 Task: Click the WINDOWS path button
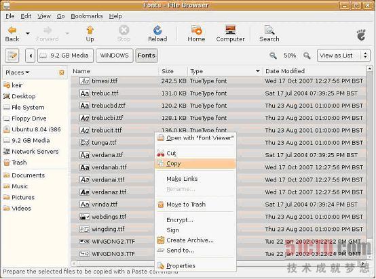click(115, 56)
